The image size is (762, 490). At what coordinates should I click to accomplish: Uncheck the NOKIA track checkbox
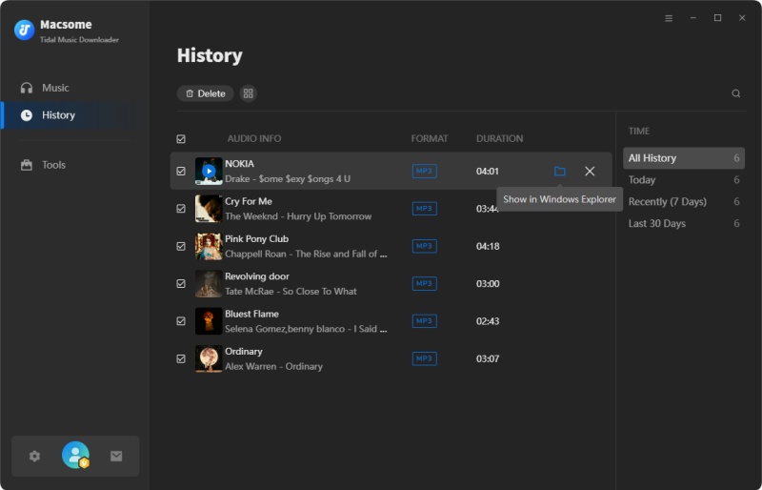coord(181,172)
